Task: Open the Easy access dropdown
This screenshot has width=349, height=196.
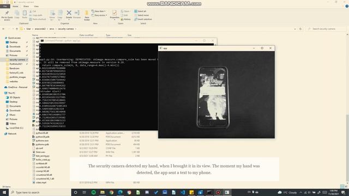Action: click(x=99, y=15)
